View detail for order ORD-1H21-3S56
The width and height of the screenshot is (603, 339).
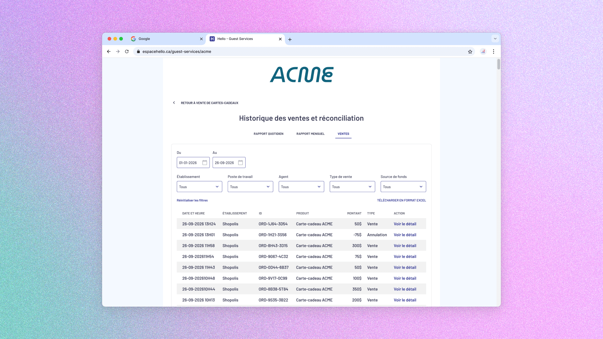(x=405, y=235)
